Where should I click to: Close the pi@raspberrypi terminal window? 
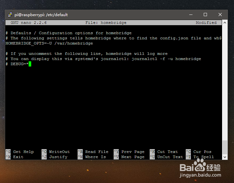pyautogui.click(x=220, y=15)
